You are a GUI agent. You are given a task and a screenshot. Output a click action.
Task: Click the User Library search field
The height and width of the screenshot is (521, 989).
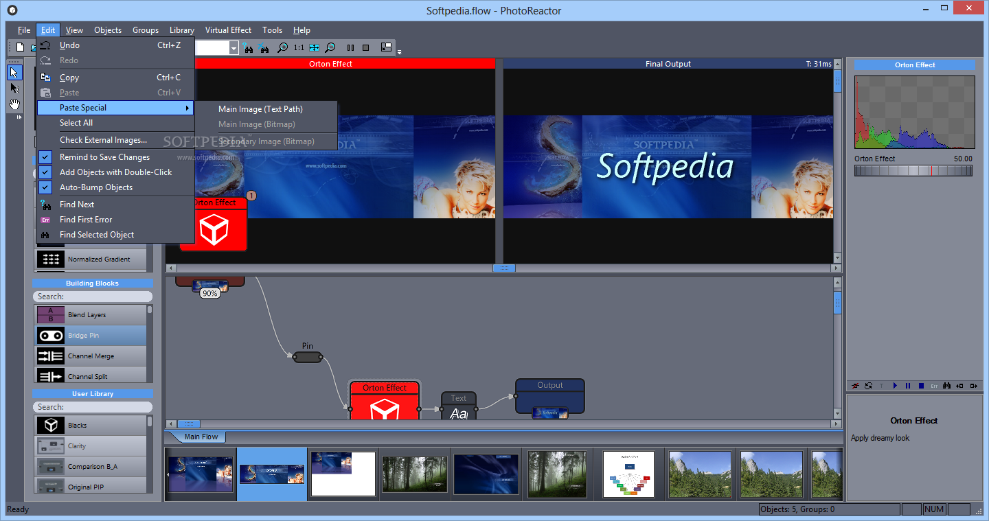tap(93, 407)
